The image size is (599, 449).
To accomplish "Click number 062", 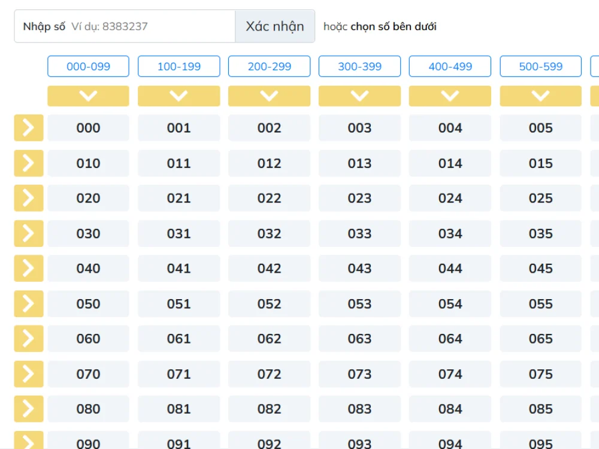I will [x=270, y=339].
